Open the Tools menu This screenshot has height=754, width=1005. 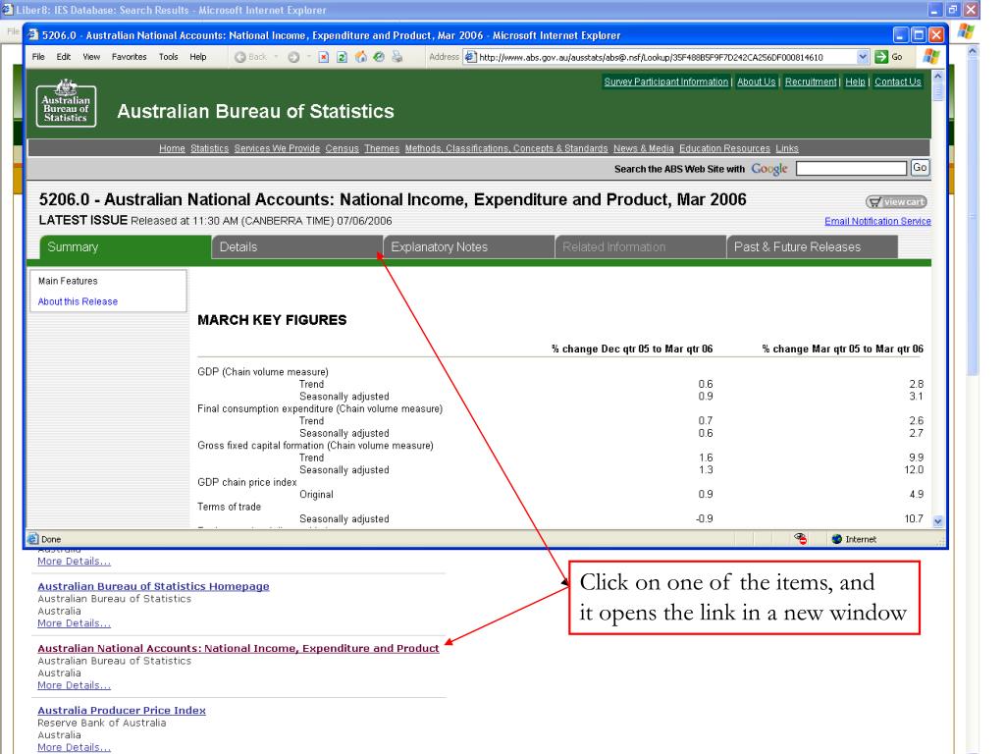(169, 57)
